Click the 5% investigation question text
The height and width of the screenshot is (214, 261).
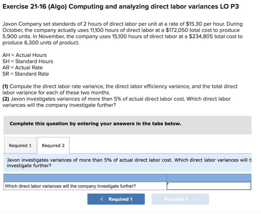pyautogui.click(x=127, y=163)
